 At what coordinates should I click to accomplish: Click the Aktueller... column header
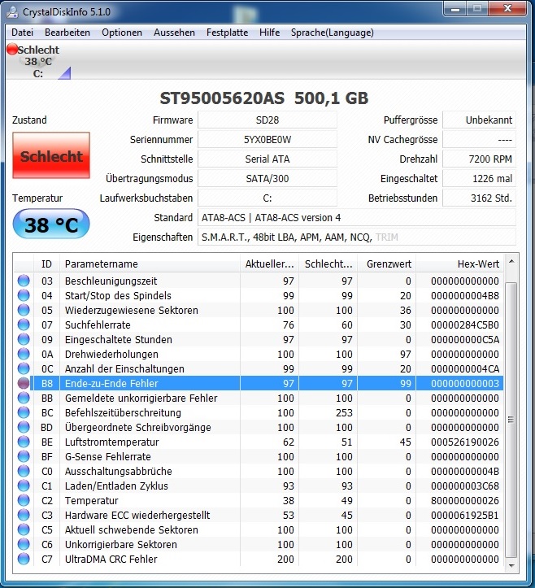(270, 264)
